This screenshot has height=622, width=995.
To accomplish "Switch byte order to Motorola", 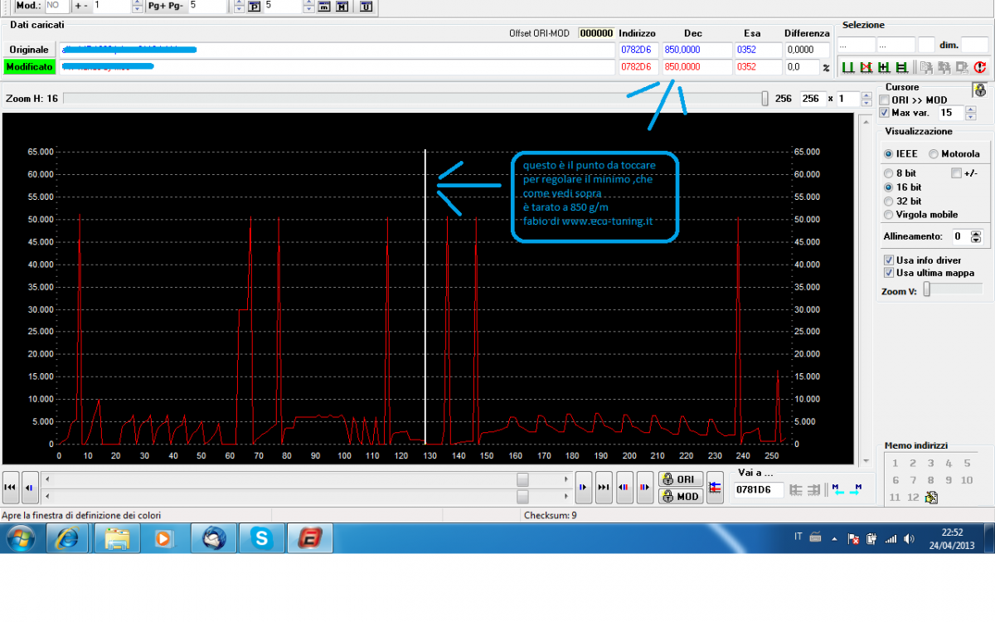I will tap(934, 153).
